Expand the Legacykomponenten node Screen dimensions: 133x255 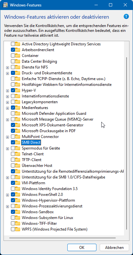pyautogui.click(x=7, y=102)
